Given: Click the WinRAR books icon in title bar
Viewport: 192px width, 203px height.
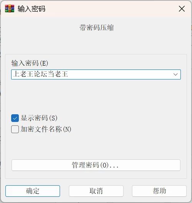Looking at the screenshot, I should point(10,8).
